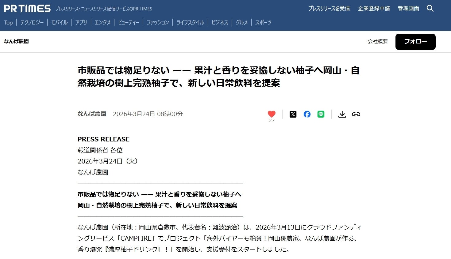Share the article on X
This screenshot has width=451, height=259.
click(293, 114)
